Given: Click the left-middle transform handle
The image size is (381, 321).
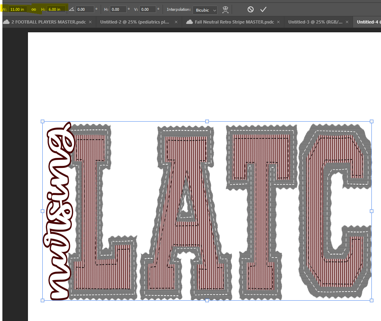Looking at the screenshot, I should [x=42, y=211].
